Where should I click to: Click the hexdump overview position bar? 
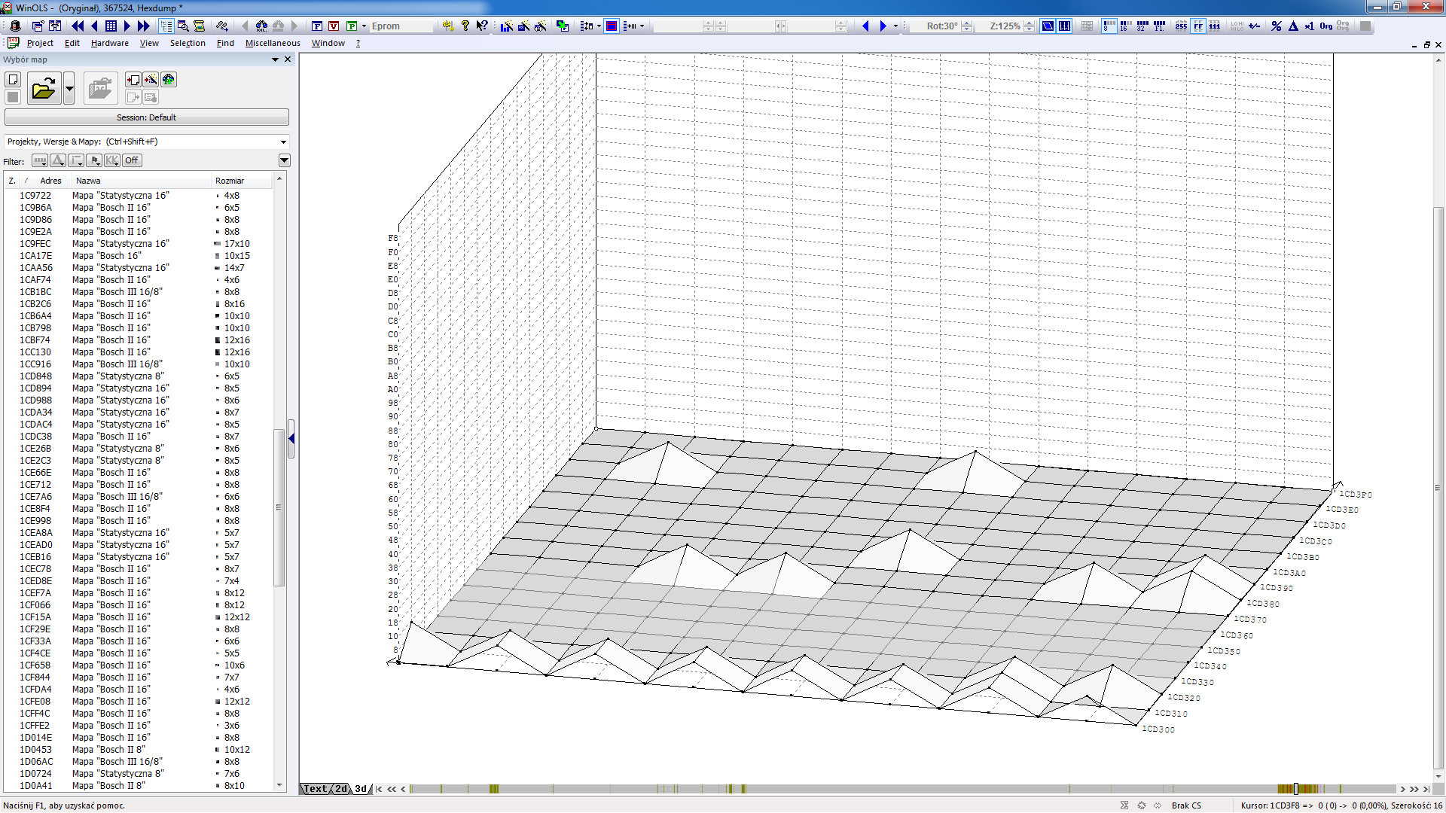pos(828,789)
